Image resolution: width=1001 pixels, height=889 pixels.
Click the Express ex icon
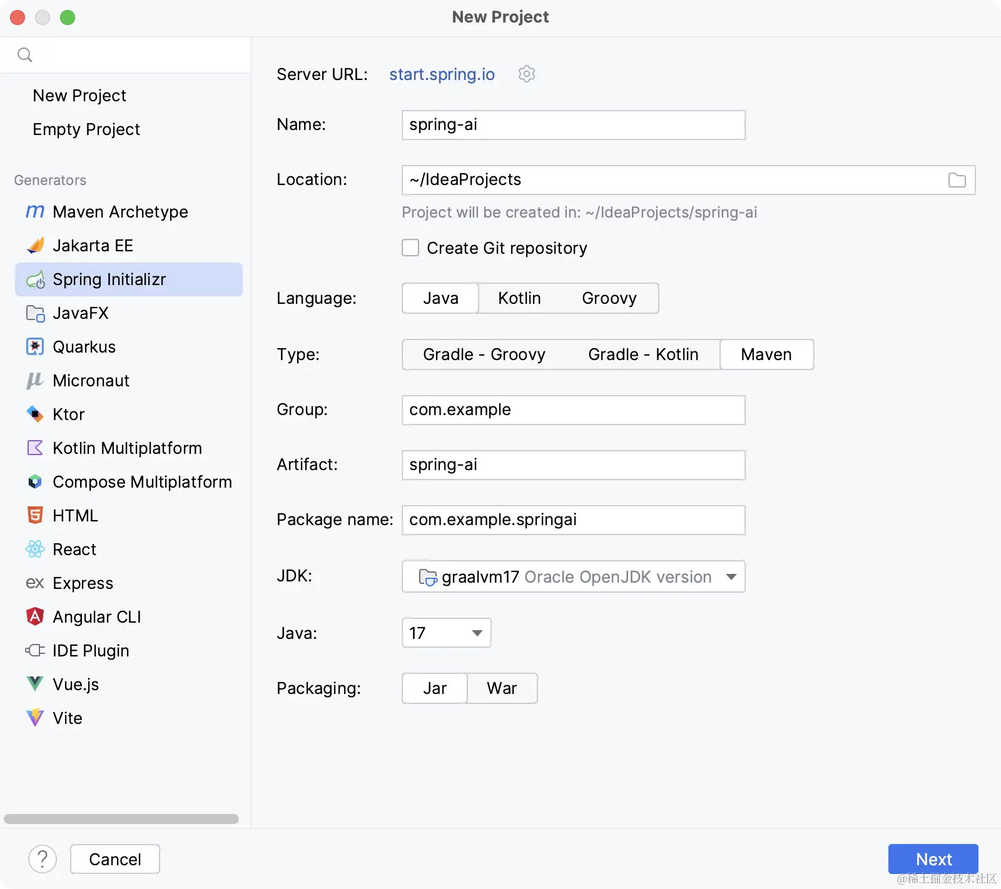[x=35, y=583]
